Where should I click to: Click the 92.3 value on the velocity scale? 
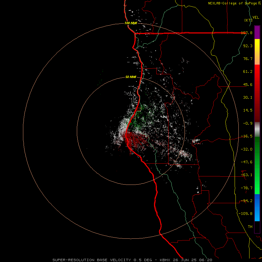(248, 46)
